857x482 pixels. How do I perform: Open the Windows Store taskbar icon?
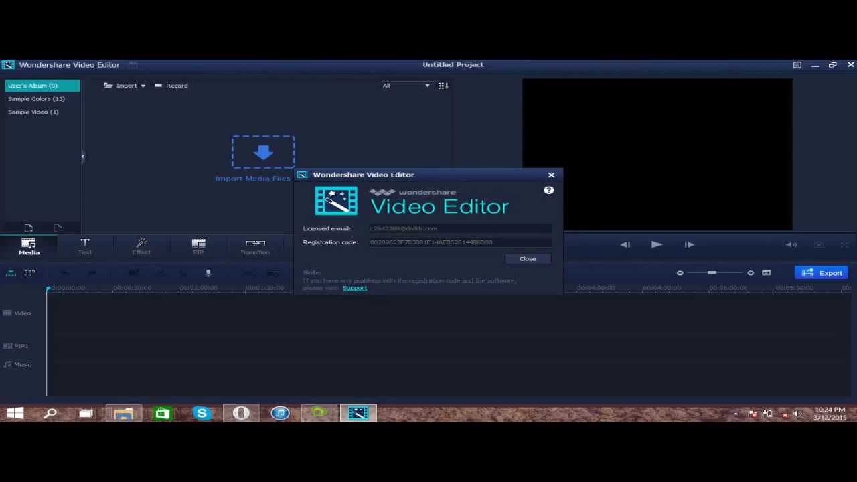(x=162, y=414)
